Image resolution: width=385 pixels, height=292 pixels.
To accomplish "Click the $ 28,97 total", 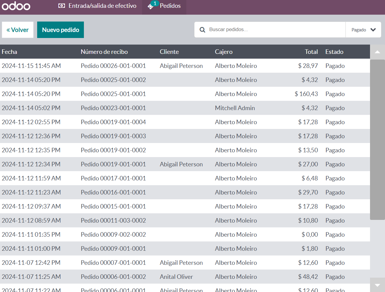I will point(308,66).
